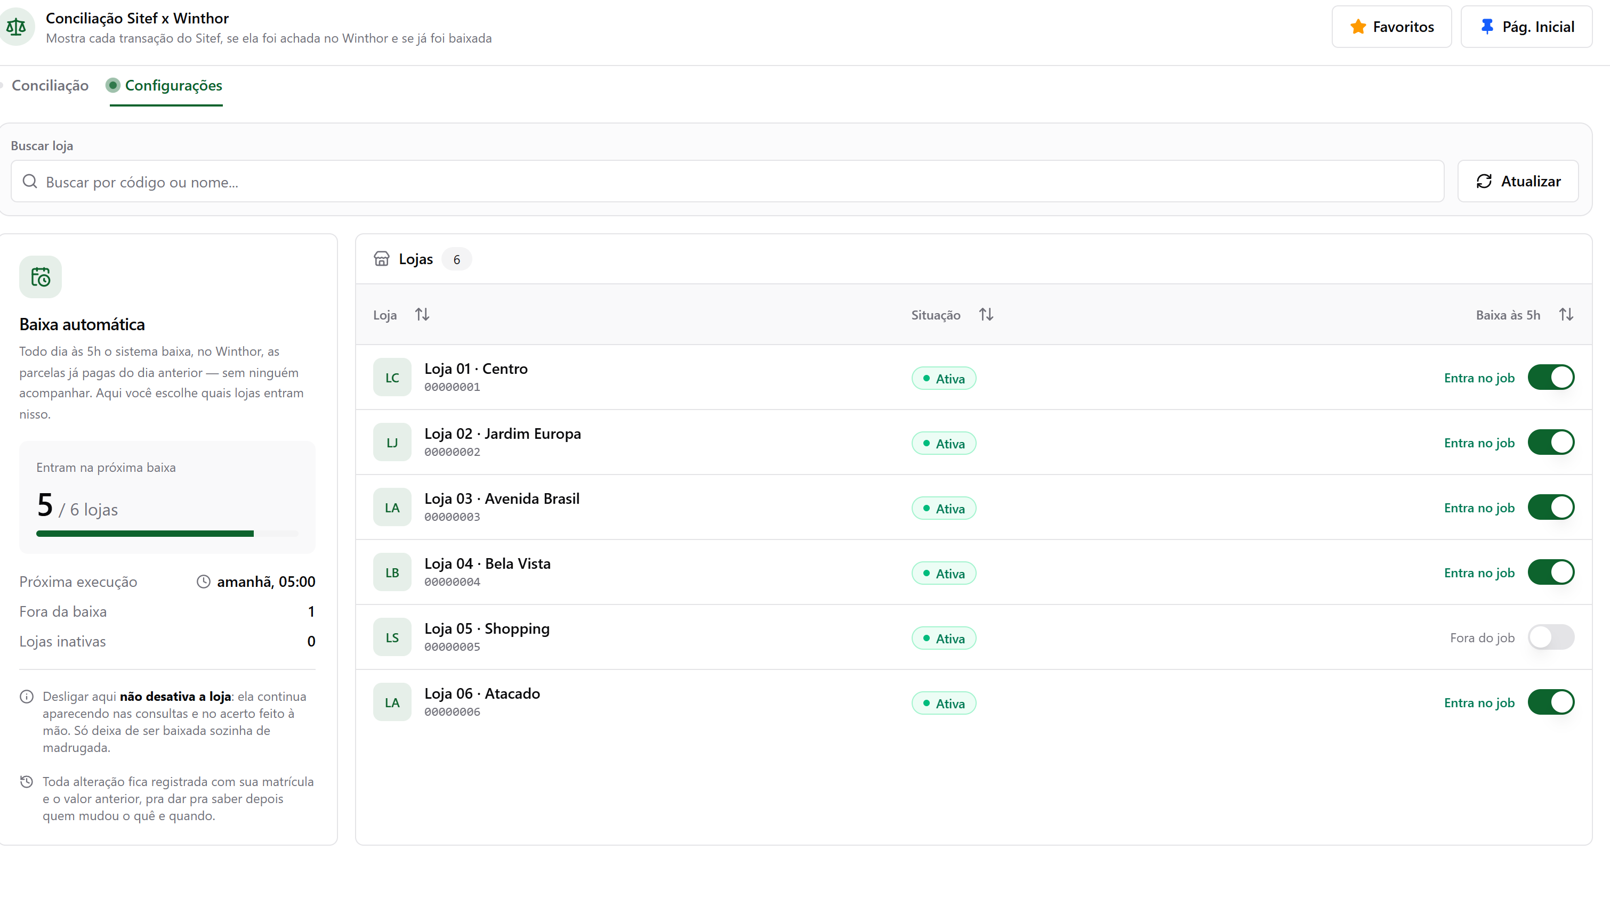
Task: Open Favoritos with the star button
Action: pos(1391,27)
